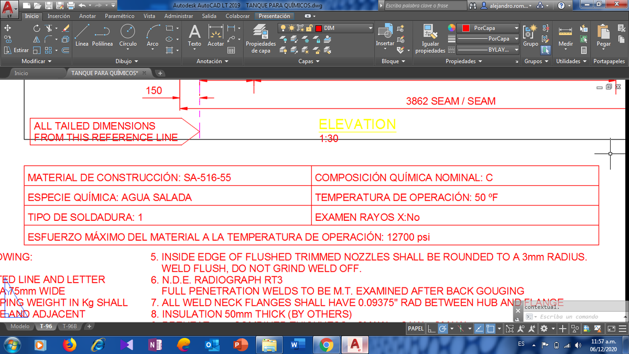Select the Polilínea tool
Image resolution: width=629 pixels, height=354 pixels.
coord(103,35)
